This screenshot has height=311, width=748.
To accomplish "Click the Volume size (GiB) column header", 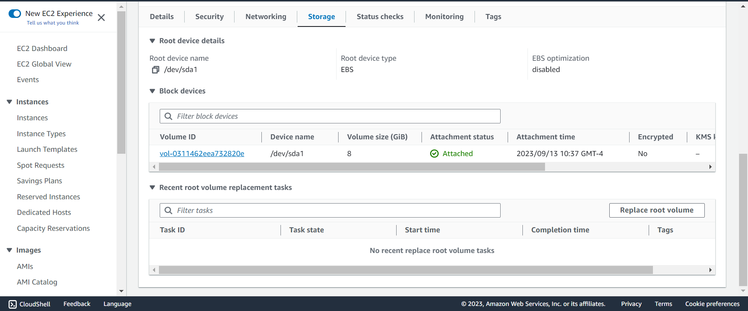I will pos(377,137).
